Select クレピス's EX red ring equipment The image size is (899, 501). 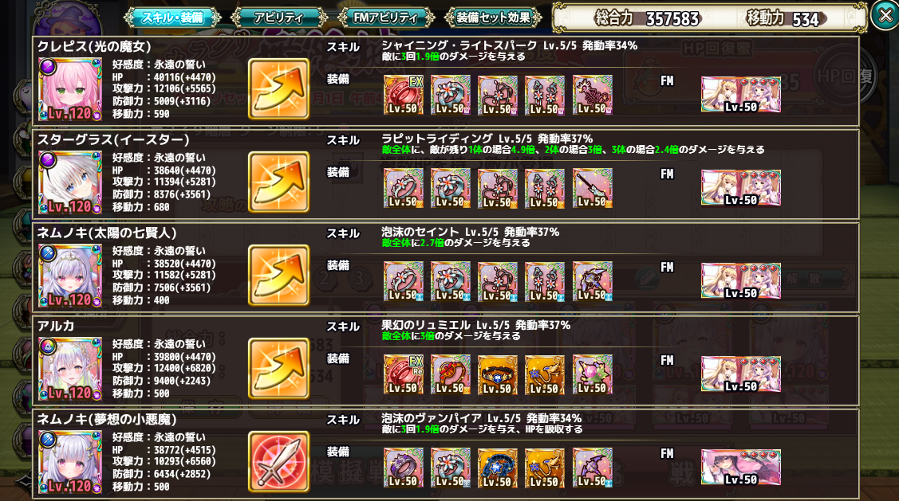click(404, 95)
